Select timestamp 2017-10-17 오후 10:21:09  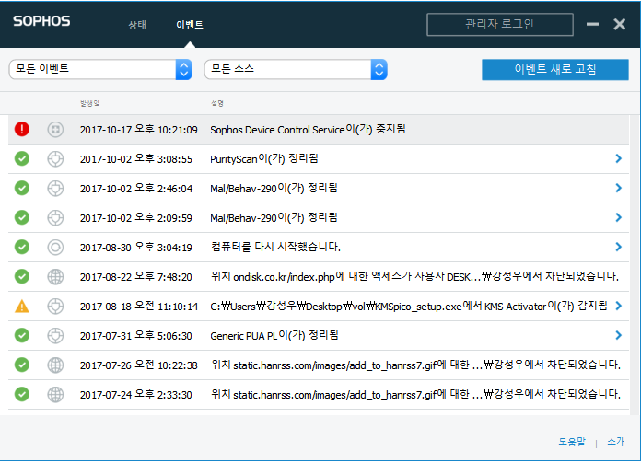click(138, 130)
